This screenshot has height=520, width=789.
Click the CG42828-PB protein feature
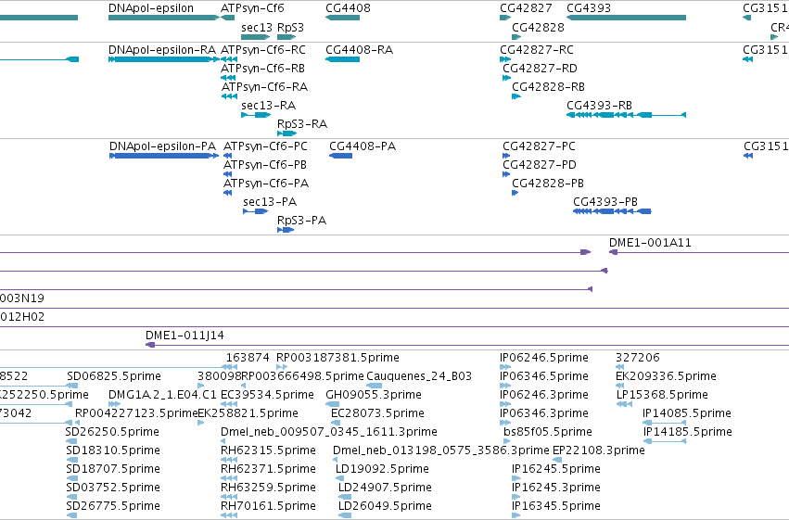click(515, 193)
